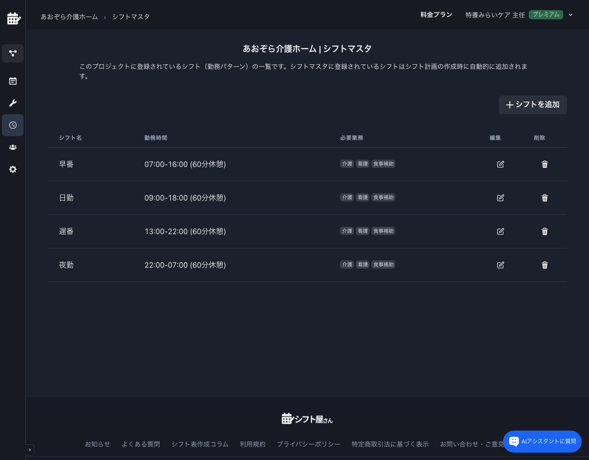The height and width of the screenshot is (460, 589).
Task: Select the 食事補助 tag on 早番 row
Action: pos(383,164)
